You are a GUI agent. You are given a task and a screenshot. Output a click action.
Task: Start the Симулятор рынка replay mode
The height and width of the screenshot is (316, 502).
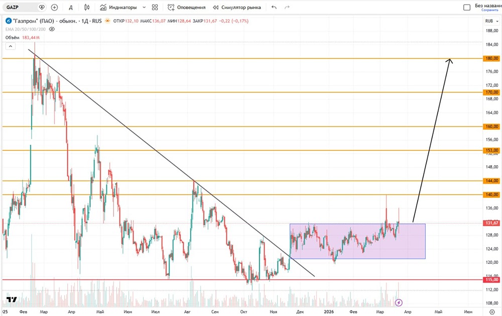237,7
